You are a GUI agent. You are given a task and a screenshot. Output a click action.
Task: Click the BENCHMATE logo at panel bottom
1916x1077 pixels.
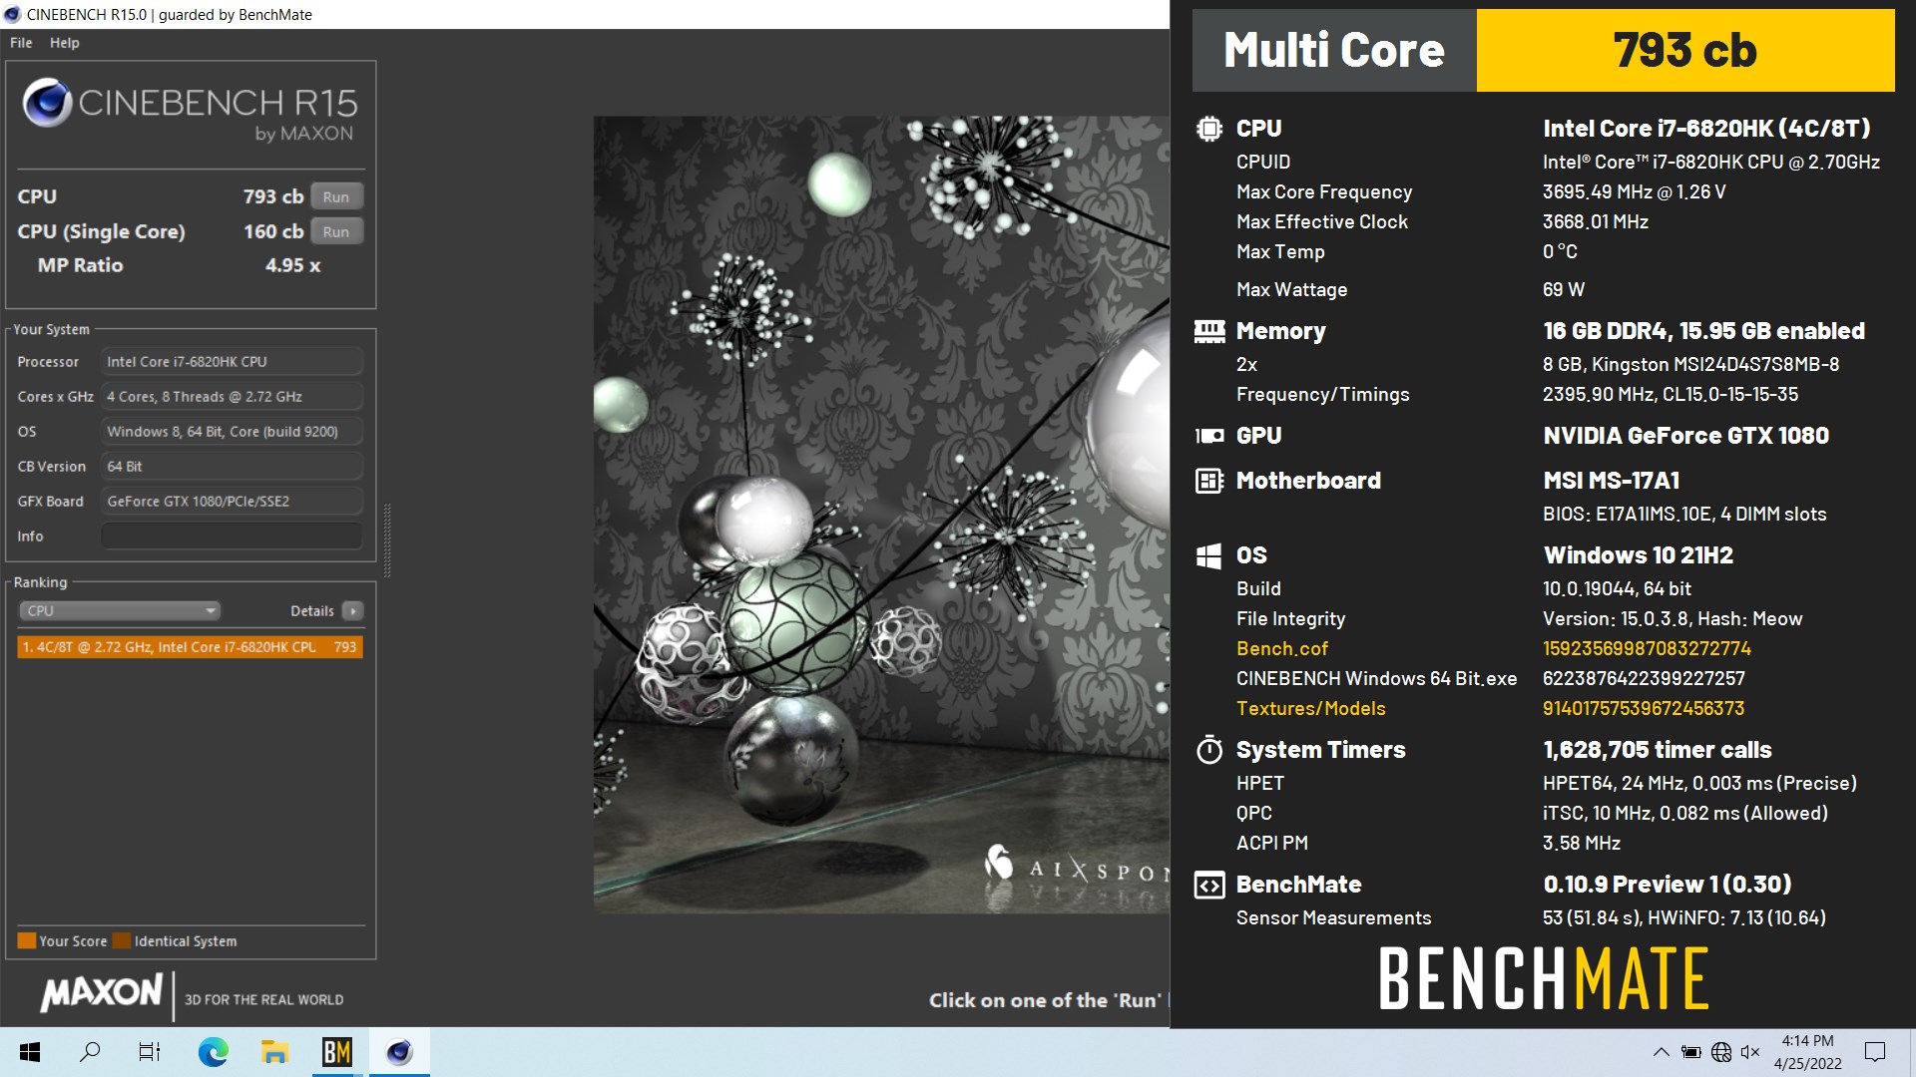click(1544, 978)
